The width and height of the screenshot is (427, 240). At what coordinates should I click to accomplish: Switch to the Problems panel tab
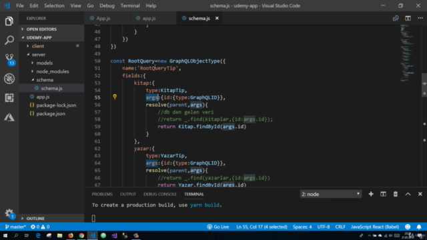102,194
